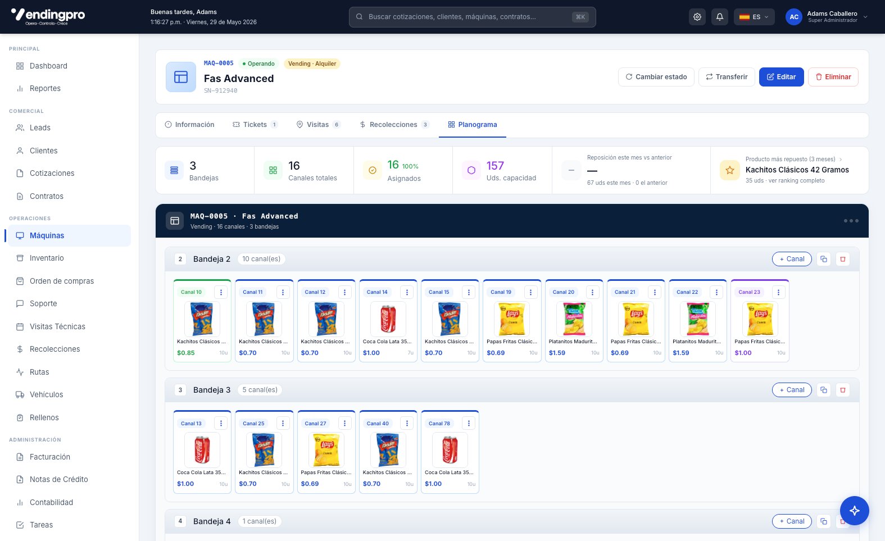The image size is (885, 541).
Task: Click the search field for cotizaciones, clientes
Action: click(473, 17)
